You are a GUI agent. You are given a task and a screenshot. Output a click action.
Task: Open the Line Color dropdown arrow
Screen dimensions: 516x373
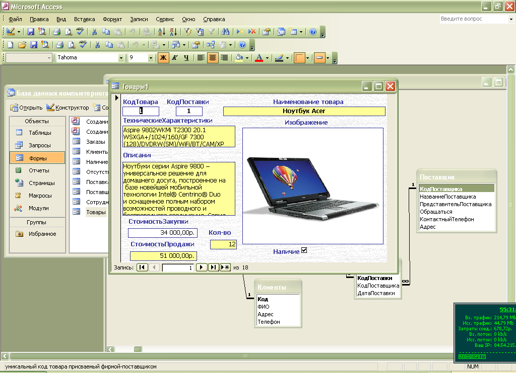coord(287,58)
